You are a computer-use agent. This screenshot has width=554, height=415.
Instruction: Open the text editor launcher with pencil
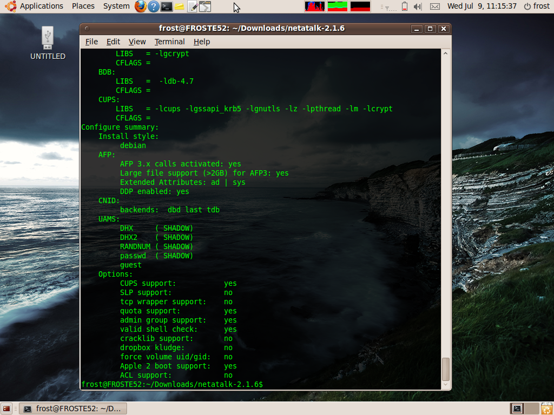point(192,6)
